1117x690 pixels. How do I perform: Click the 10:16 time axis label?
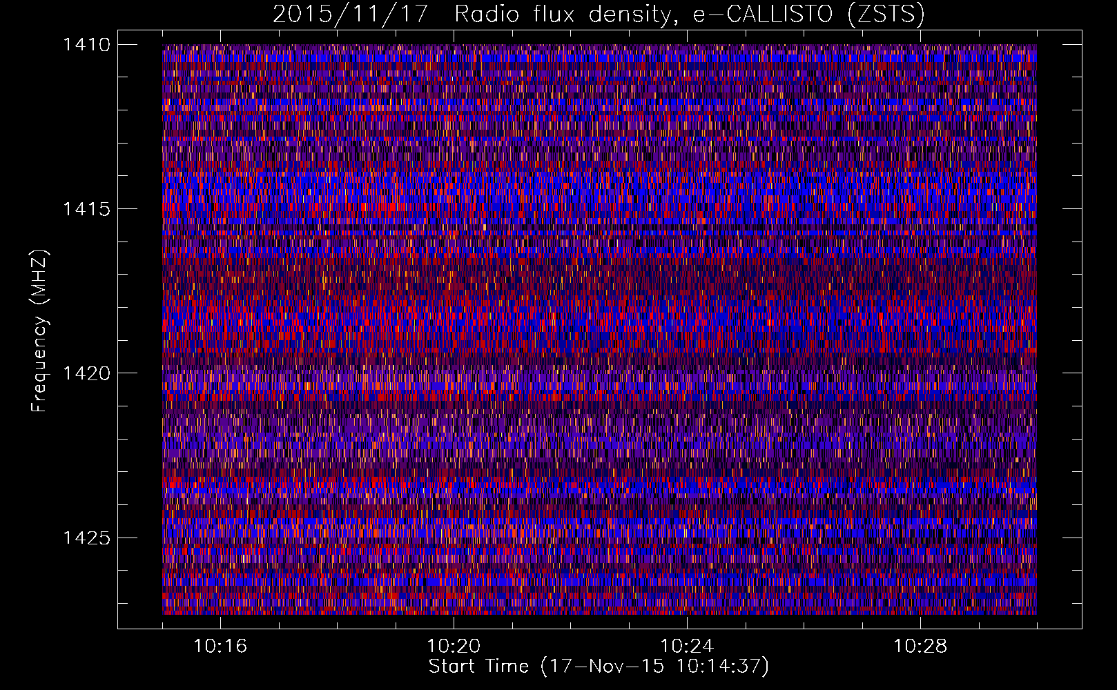click(x=220, y=647)
